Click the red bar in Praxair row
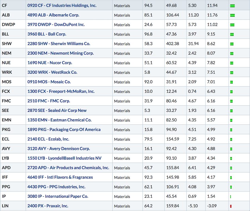 pyautogui.click(x=231, y=206)
